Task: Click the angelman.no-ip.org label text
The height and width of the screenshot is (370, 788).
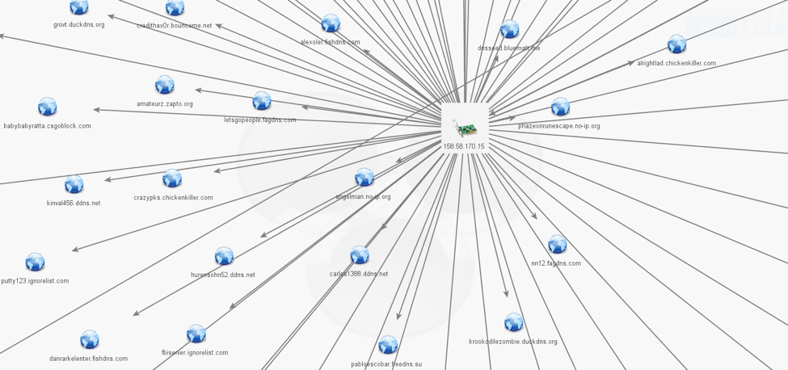Action: coord(364,197)
